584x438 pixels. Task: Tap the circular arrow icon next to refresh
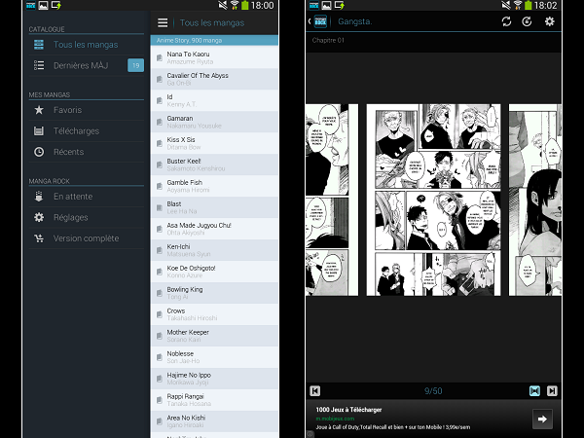point(527,21)
